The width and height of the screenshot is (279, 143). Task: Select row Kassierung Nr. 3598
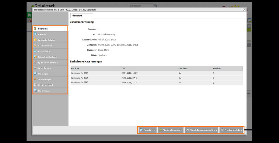pyautogui.click(x=157, y=73)
